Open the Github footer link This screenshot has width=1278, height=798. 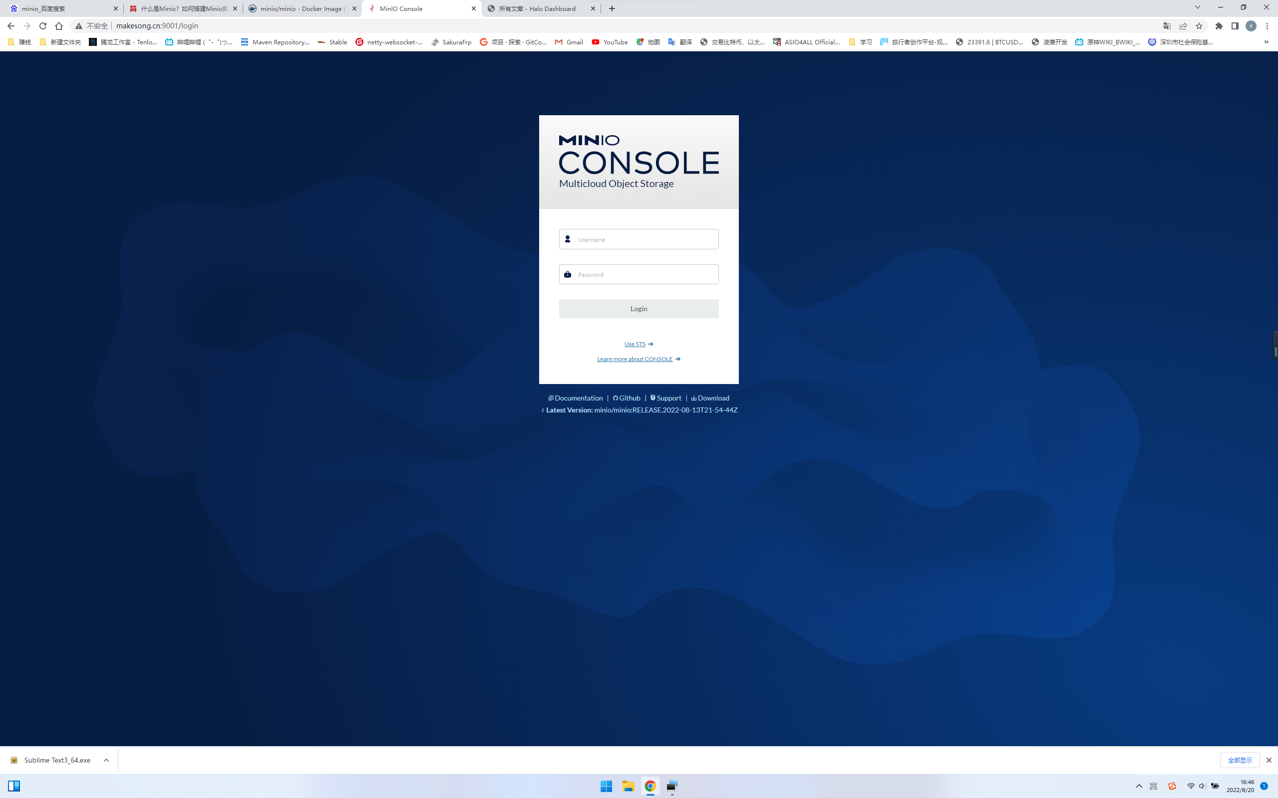pos(627,398)
